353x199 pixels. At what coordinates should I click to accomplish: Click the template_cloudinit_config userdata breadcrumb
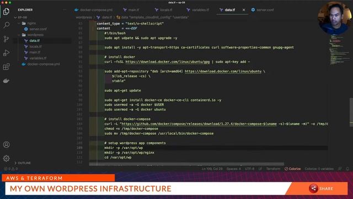[x=152, y=17]
